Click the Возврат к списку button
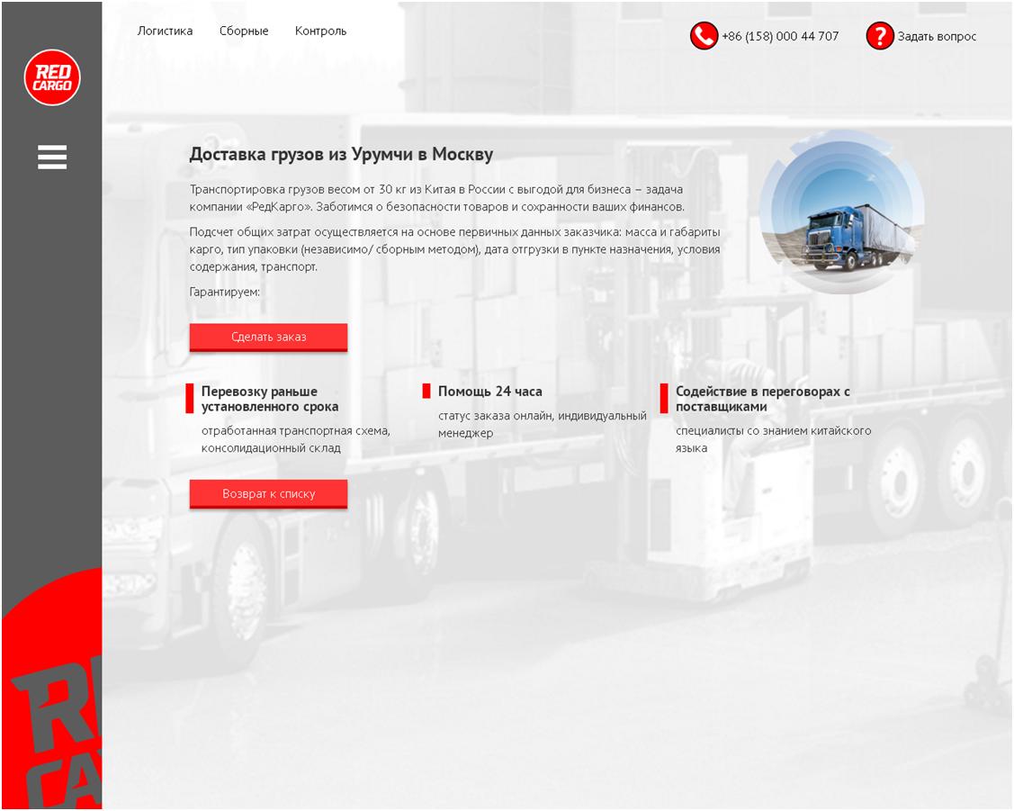The height and width of the screenshot is (811, 1014). click(268, 494)
